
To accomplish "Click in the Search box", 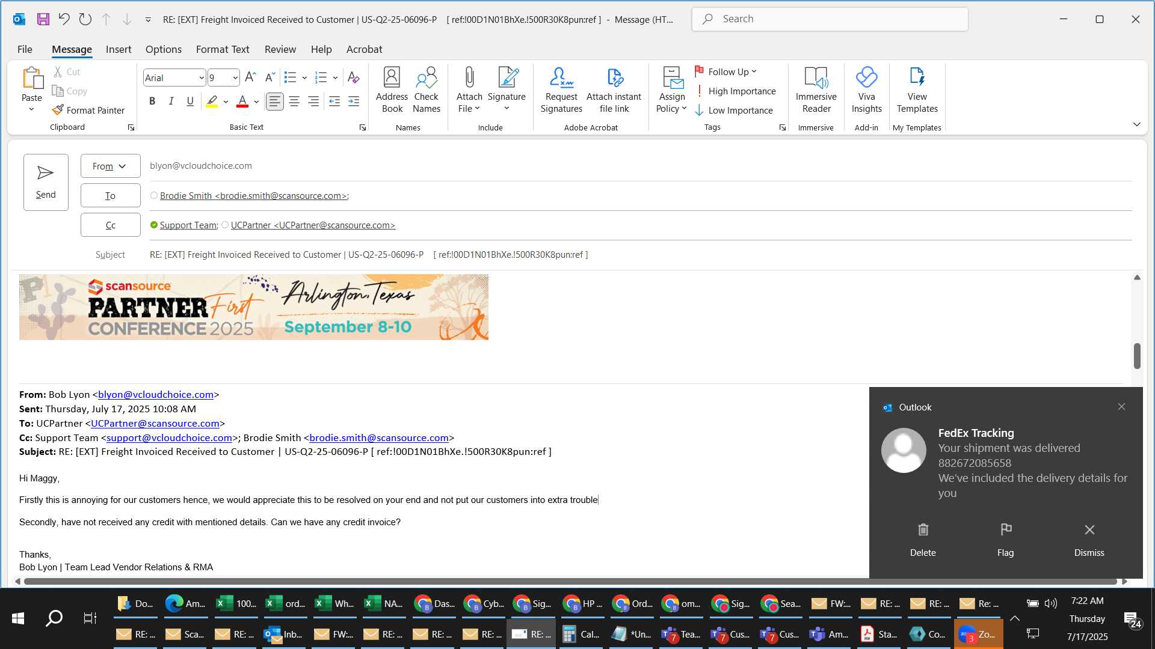I will coord(830,19).
